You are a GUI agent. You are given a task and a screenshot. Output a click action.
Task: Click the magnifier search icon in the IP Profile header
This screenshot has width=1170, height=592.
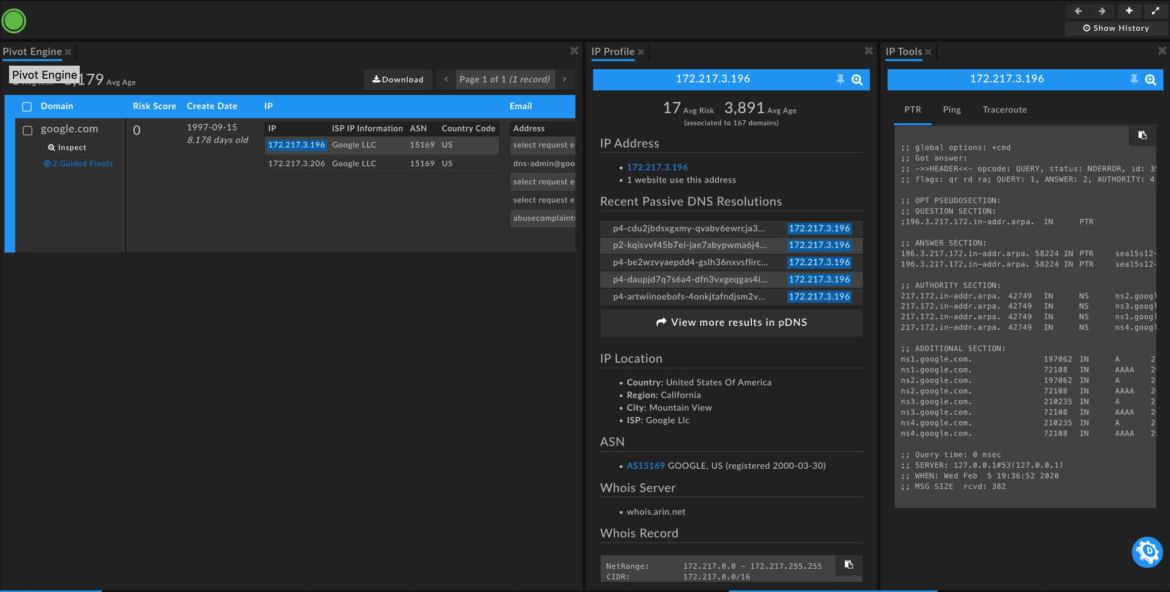coord(857,80)
